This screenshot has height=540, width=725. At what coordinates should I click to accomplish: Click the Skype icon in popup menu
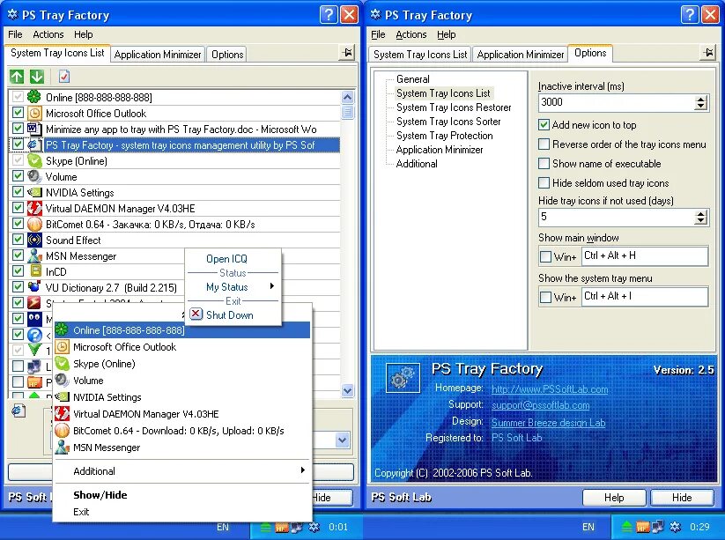[62, 364]
